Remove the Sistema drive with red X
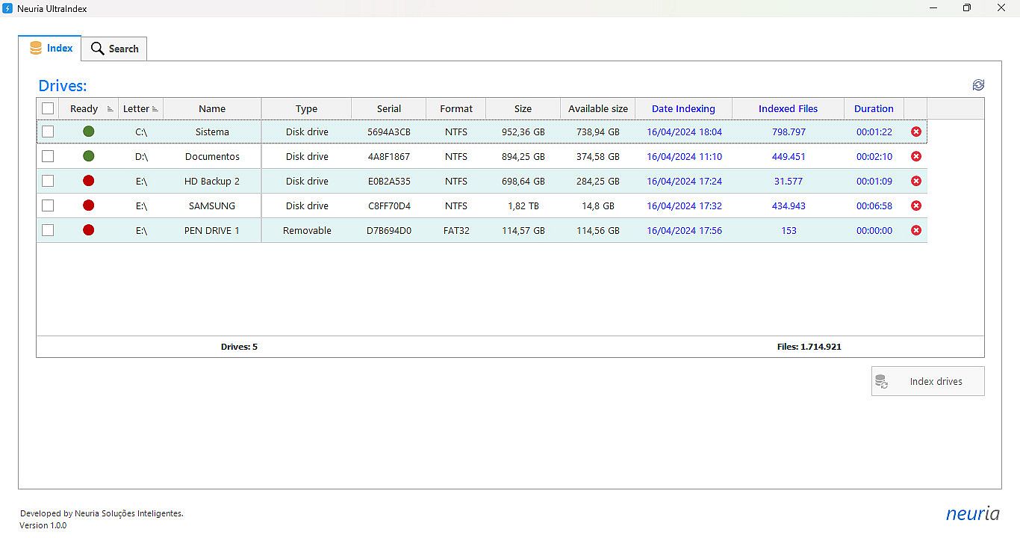Screen dimensions: 1020x538 pos(916,132)
